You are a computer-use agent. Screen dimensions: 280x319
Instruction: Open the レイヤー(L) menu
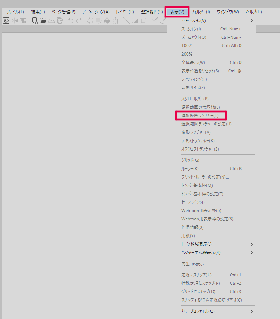click(125, 12)
